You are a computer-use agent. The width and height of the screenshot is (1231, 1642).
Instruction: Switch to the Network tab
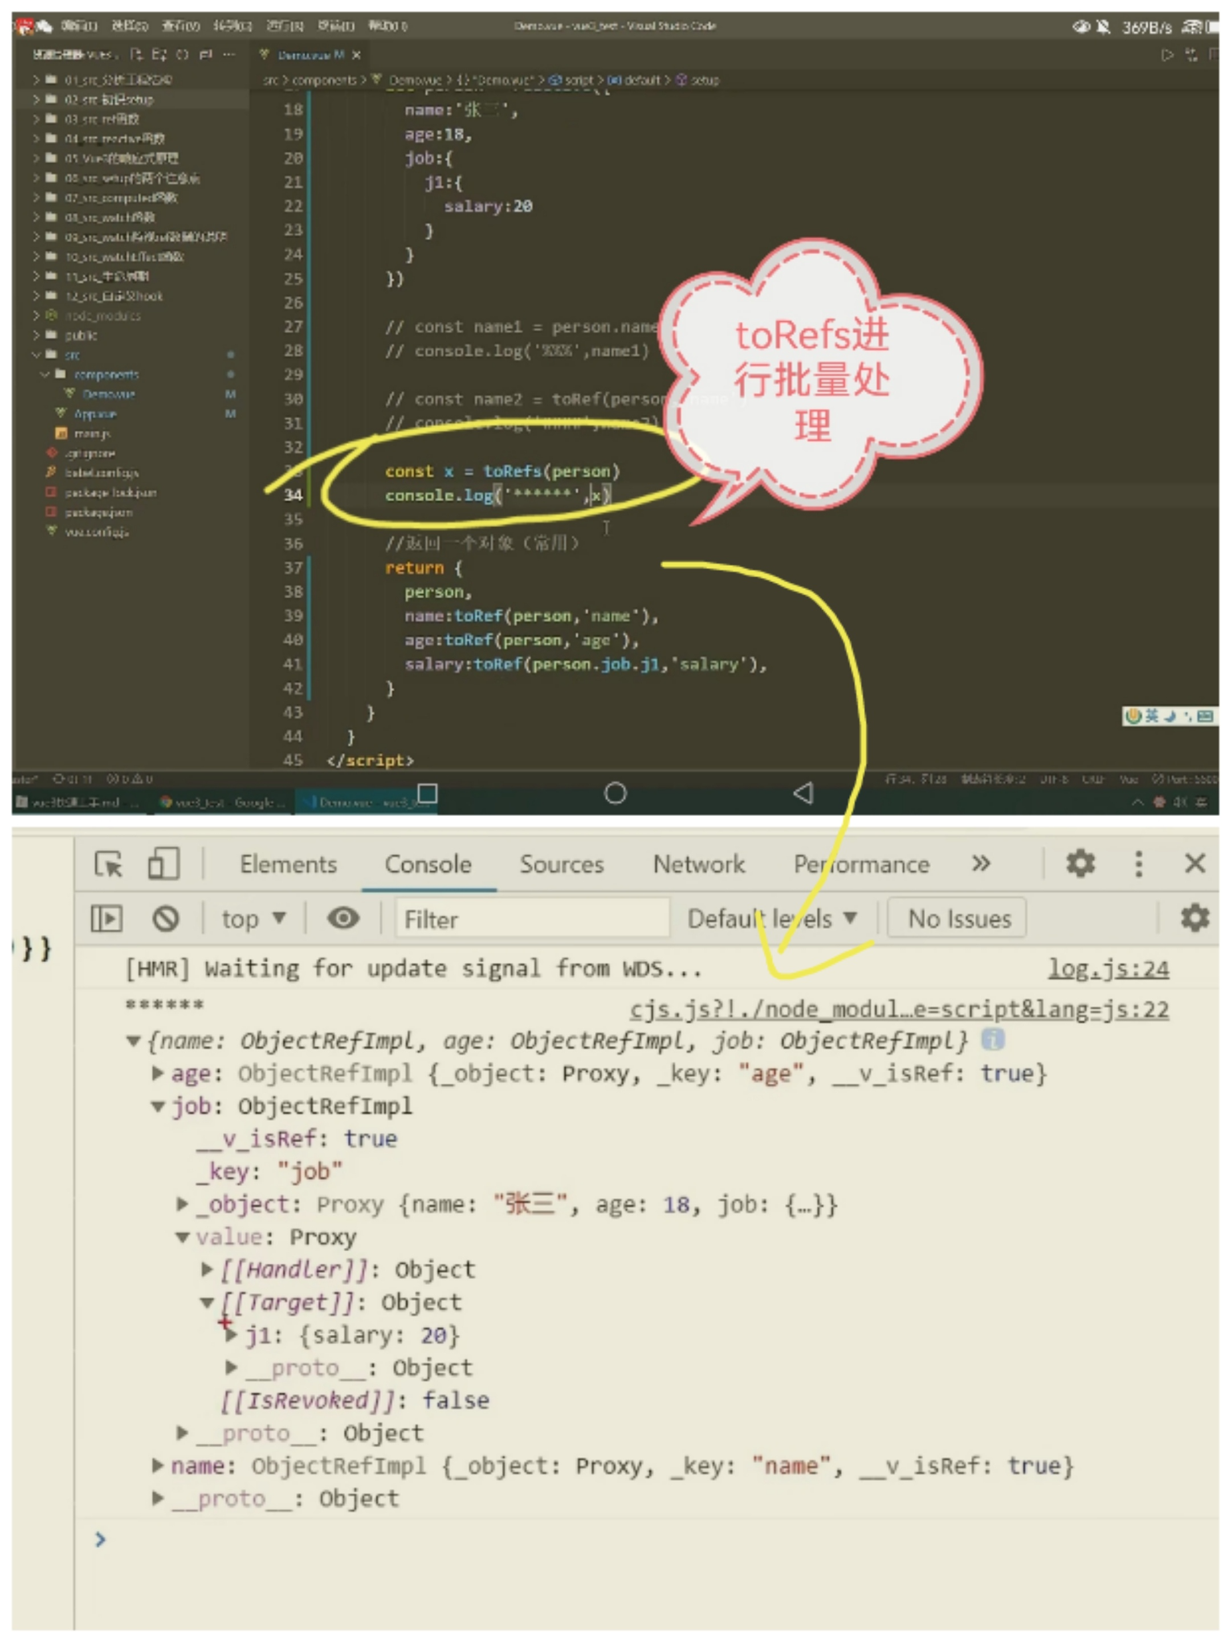(698, 864)
